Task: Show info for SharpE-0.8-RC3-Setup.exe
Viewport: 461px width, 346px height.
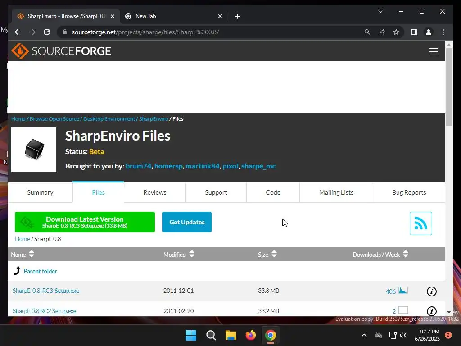Action: pos(431,291)
